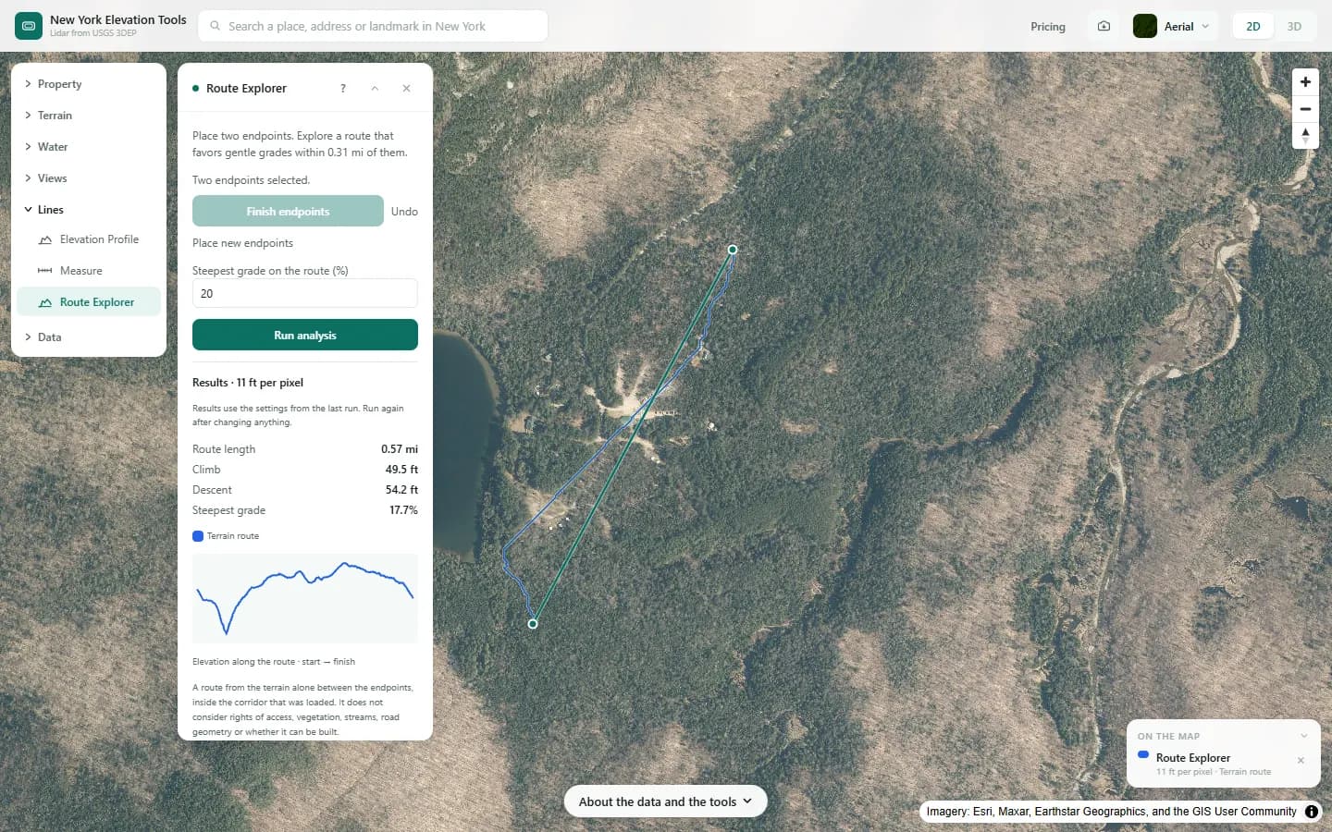Close the Route Explorer panel

406,89
